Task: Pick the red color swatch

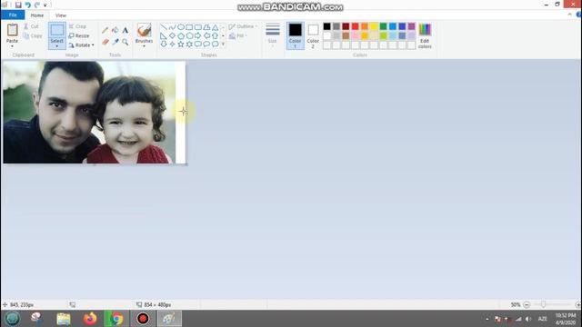Action: (356, 26)
